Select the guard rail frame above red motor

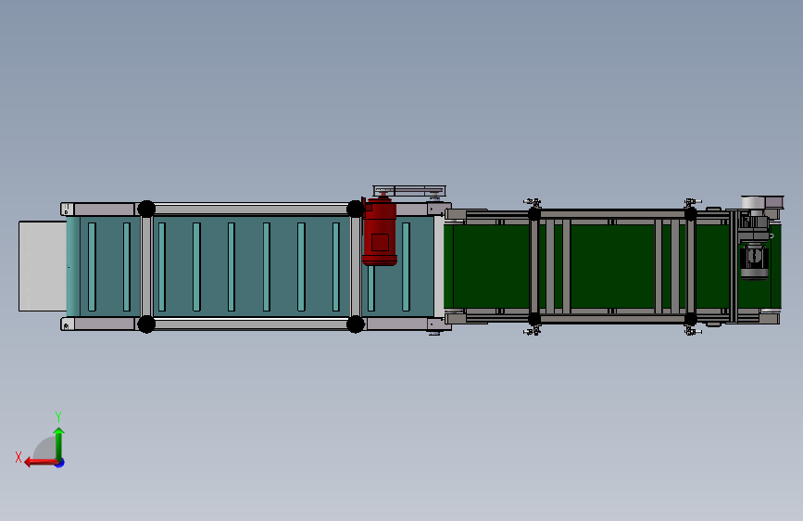409,191
